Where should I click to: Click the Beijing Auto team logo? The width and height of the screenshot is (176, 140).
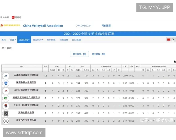[5, 121]
